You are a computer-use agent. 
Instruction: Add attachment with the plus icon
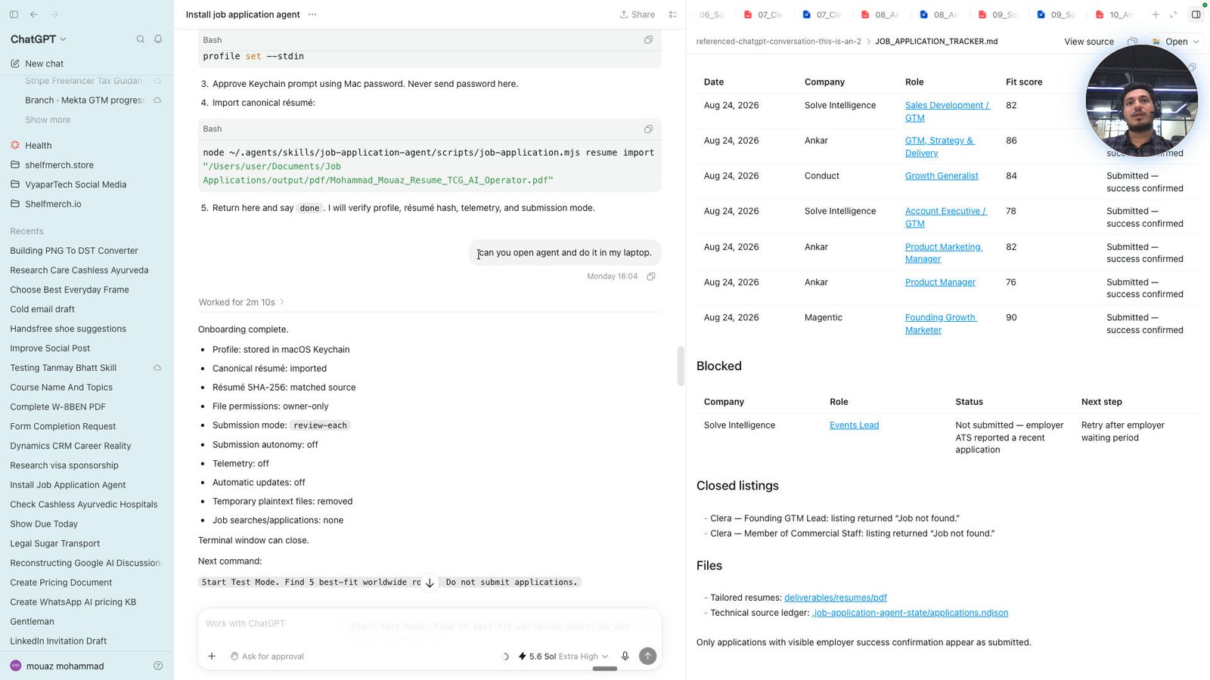[x=212, y=657]
